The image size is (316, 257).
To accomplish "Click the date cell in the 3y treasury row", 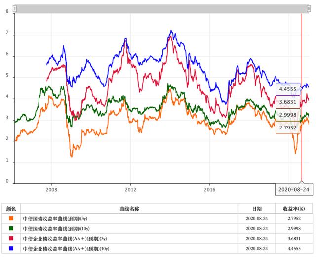I will coord(257,218).
